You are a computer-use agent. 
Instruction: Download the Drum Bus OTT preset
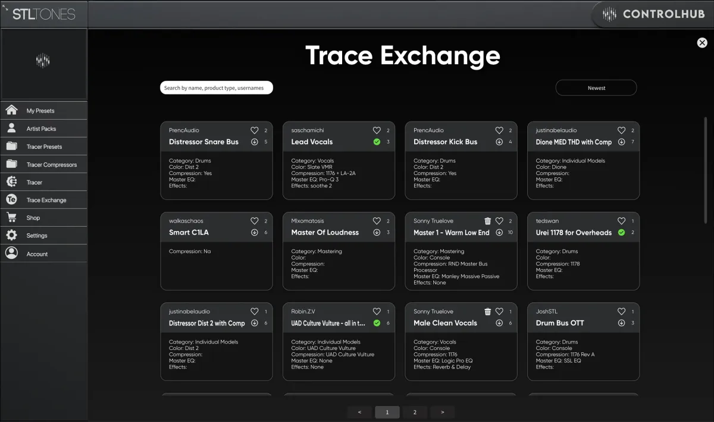tap(621, 323)
